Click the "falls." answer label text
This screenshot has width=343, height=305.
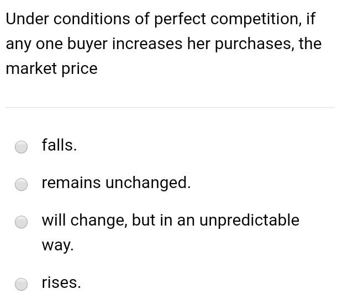coord(59,145)
